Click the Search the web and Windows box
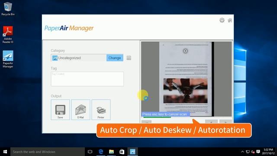This screenshot has width=277, height=156. coord(48,152)
